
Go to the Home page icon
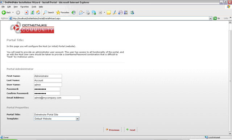point(38,13)
